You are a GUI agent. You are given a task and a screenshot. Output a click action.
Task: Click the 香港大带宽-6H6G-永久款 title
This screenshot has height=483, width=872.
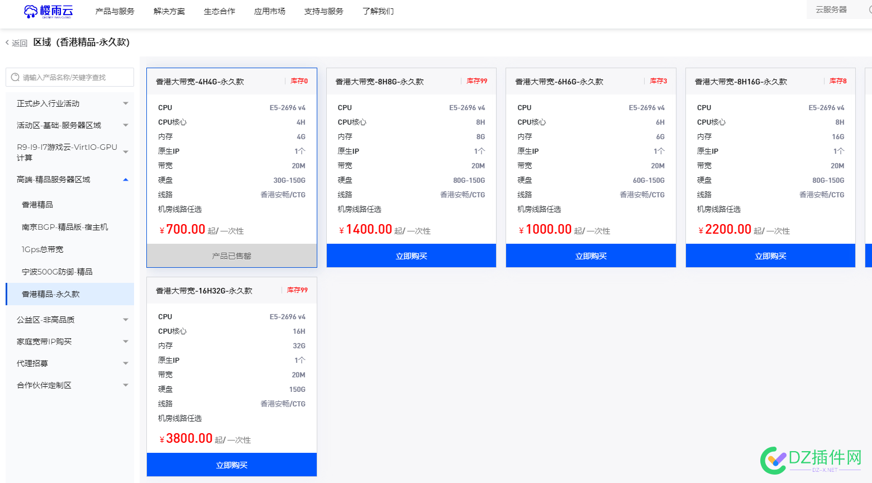(559, 82)
